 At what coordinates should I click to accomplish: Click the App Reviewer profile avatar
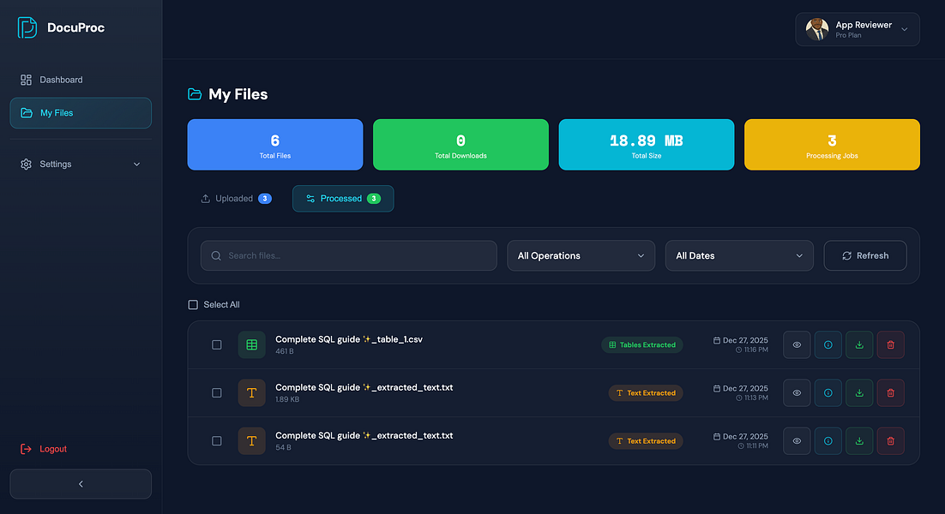coord(817,29)
